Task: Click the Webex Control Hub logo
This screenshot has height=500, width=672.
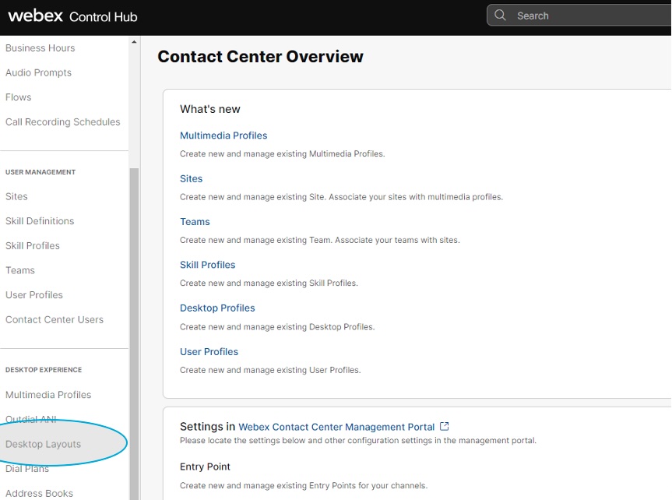Action: (x=72, y=16)
